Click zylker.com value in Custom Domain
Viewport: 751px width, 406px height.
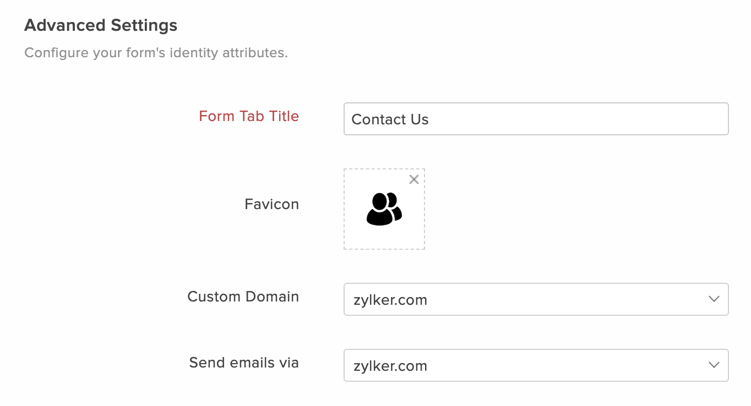pyautogui.click(x=389, y=300)
